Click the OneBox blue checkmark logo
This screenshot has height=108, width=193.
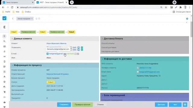coord(5,18)
